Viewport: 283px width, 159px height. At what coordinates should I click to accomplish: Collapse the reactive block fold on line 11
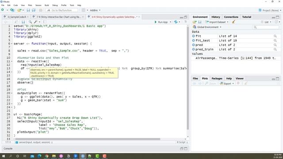(x=12, y=61)
